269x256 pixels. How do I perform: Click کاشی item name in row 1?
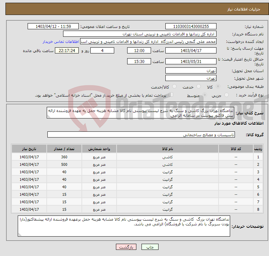tap(167, 157)
